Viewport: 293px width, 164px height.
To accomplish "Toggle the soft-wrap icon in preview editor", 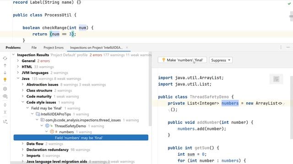I will [x=276, y=79].
